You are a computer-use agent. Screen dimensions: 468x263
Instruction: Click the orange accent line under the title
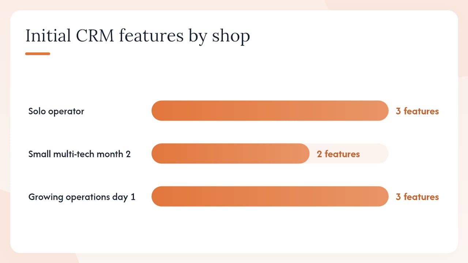[38, 54]
